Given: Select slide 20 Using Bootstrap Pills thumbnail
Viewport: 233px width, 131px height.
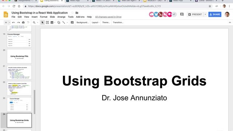Looking at the screenshot, I should tap(19, 56).
